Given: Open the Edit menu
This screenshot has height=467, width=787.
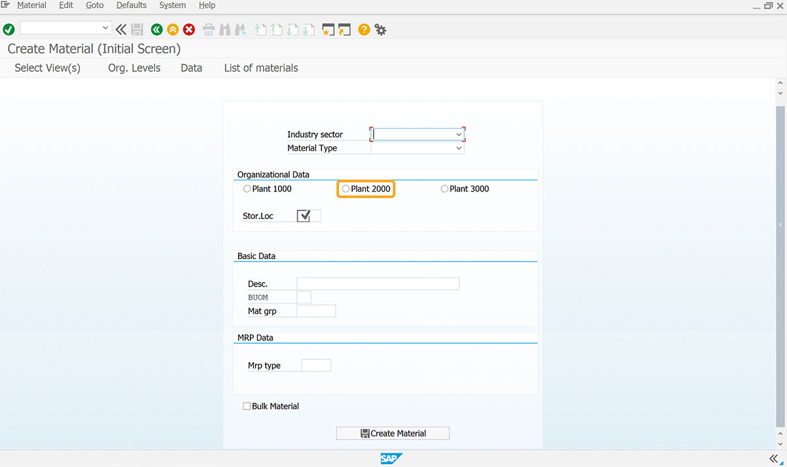Looking at the screenshot, I should tap(66, 5).
